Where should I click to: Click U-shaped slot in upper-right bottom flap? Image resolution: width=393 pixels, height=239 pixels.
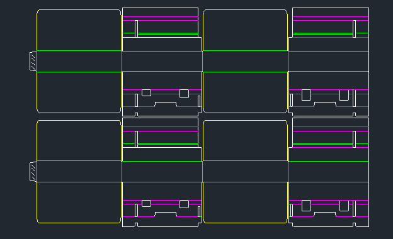pos(344,95)
